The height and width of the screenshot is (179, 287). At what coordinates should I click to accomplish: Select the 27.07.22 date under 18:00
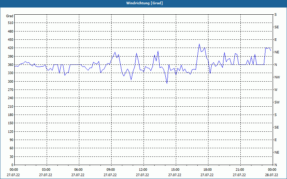click(207, 175)
